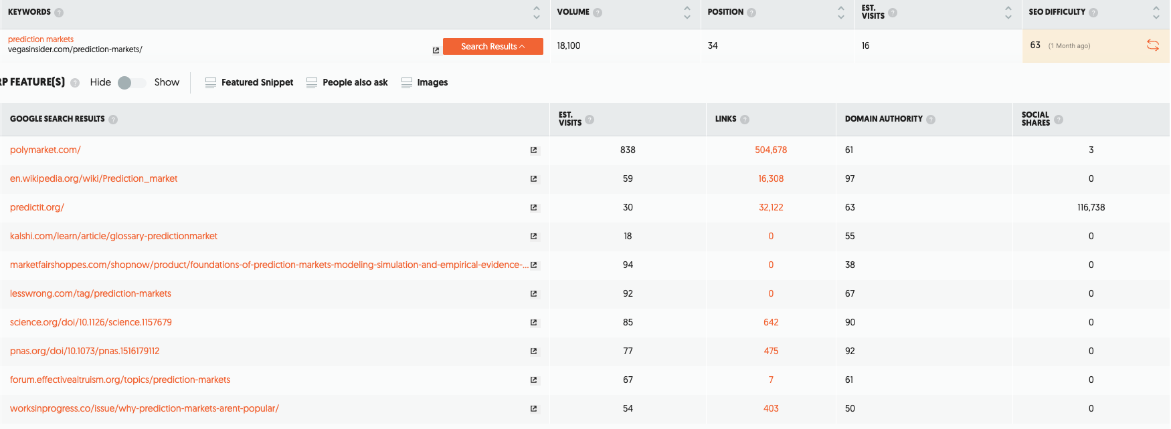Image resolution: width=1171 pixels, height=429 pixels.
Task: Refresh SEO difficulty with orange arrows icon
Action: pyautogui.click(x=1152, y=45)
